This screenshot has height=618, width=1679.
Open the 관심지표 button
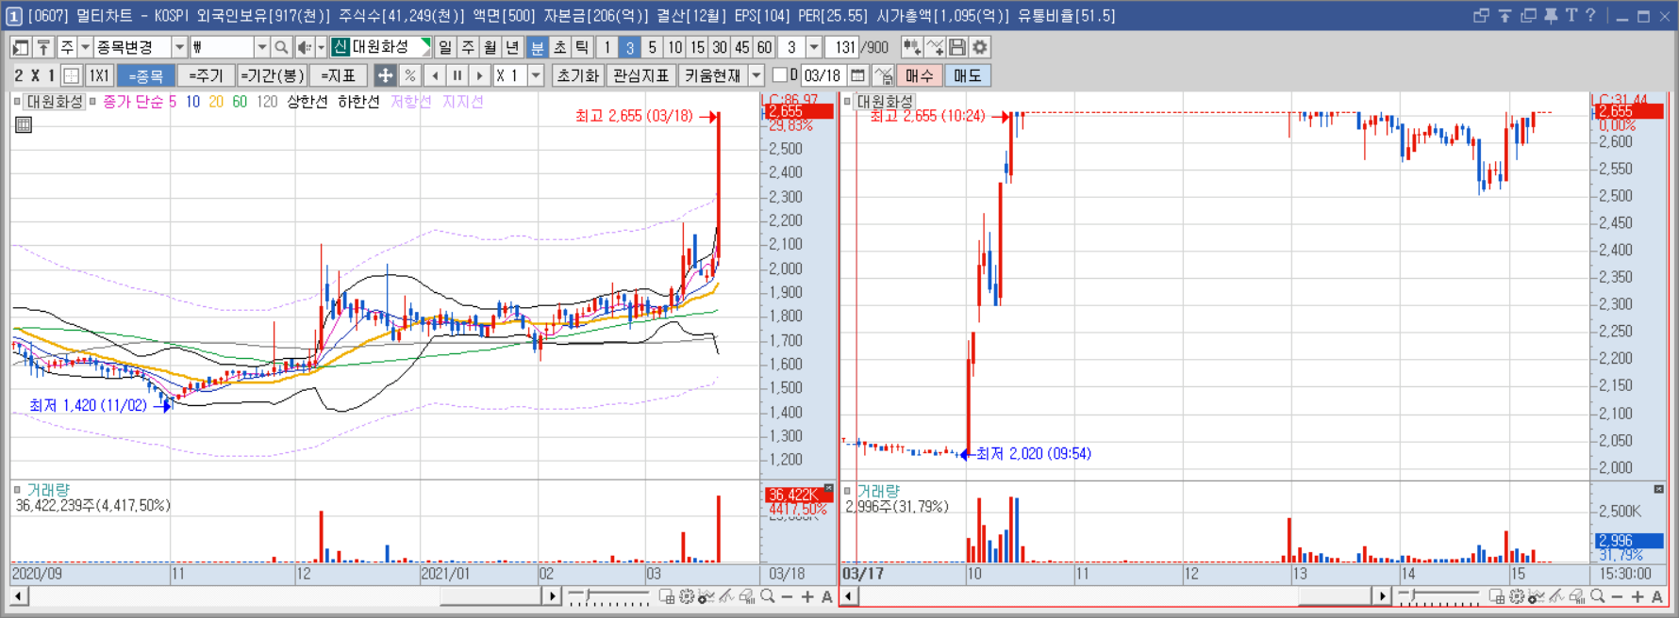(x=640, y=75)
